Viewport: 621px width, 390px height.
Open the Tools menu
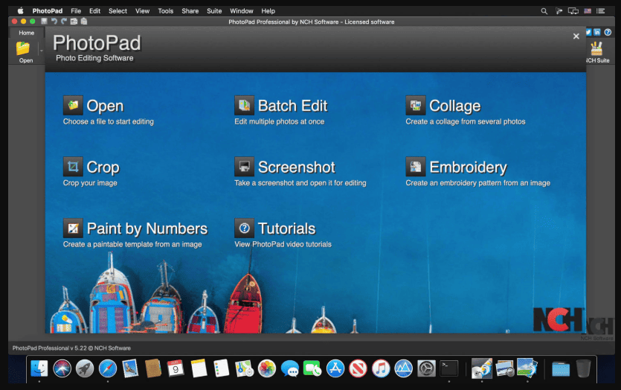tap(166, 11)
